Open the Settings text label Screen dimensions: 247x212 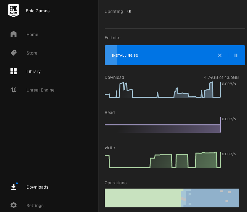(x=35, y=206)
